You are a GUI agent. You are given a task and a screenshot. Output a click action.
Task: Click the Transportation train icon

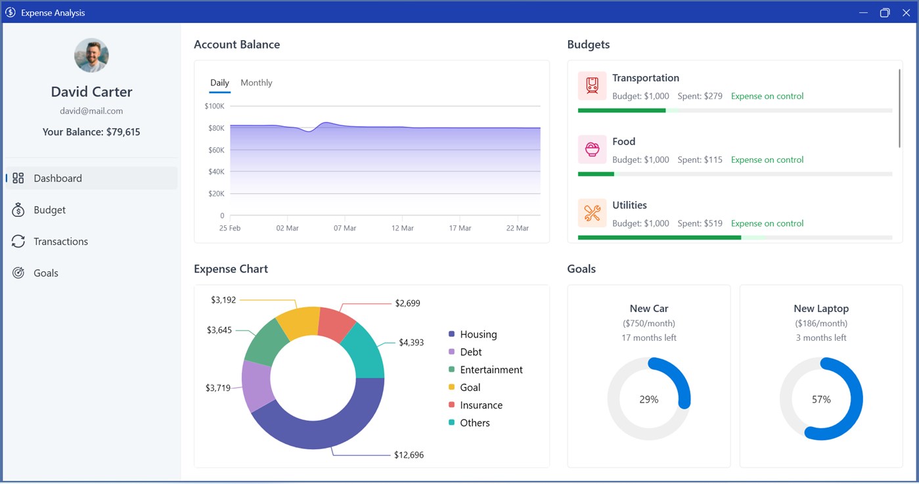coord(592,85)
